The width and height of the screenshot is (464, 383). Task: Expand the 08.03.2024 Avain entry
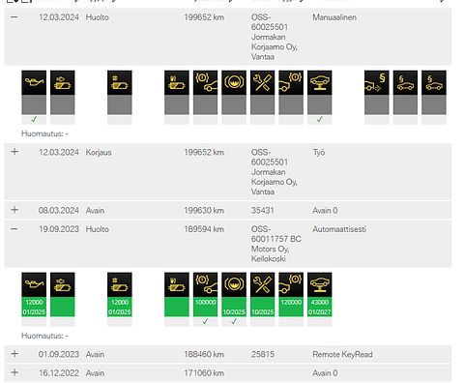[x=14, y=210]
